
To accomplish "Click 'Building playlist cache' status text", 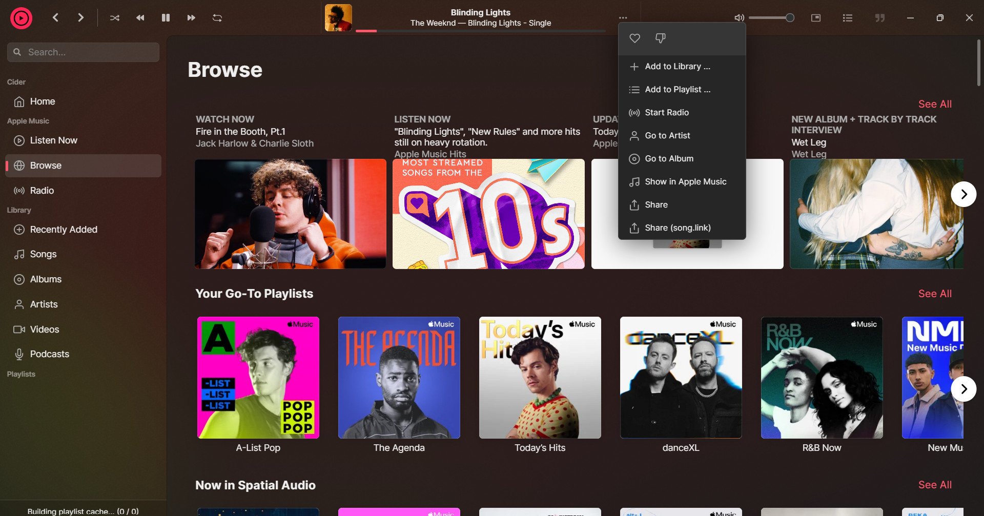I will (83, 511).
